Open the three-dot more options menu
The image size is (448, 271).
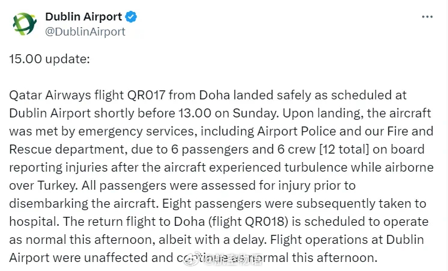pyautogui.click(x=427, y=17)
